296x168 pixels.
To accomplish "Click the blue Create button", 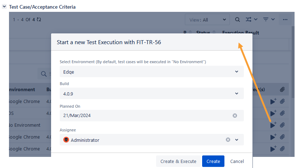I will (x=213, y=161).
